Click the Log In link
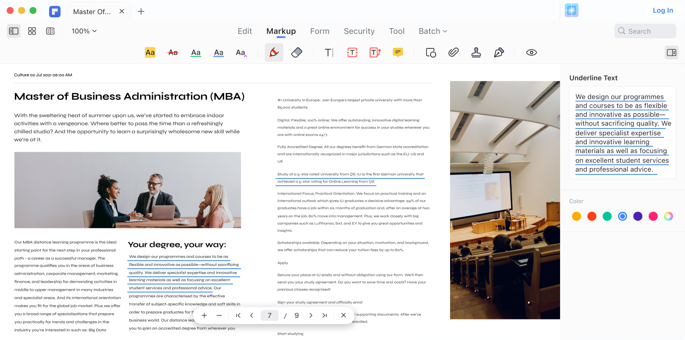The width and height of the screenshot is (685, 340). tap(663, 10)
